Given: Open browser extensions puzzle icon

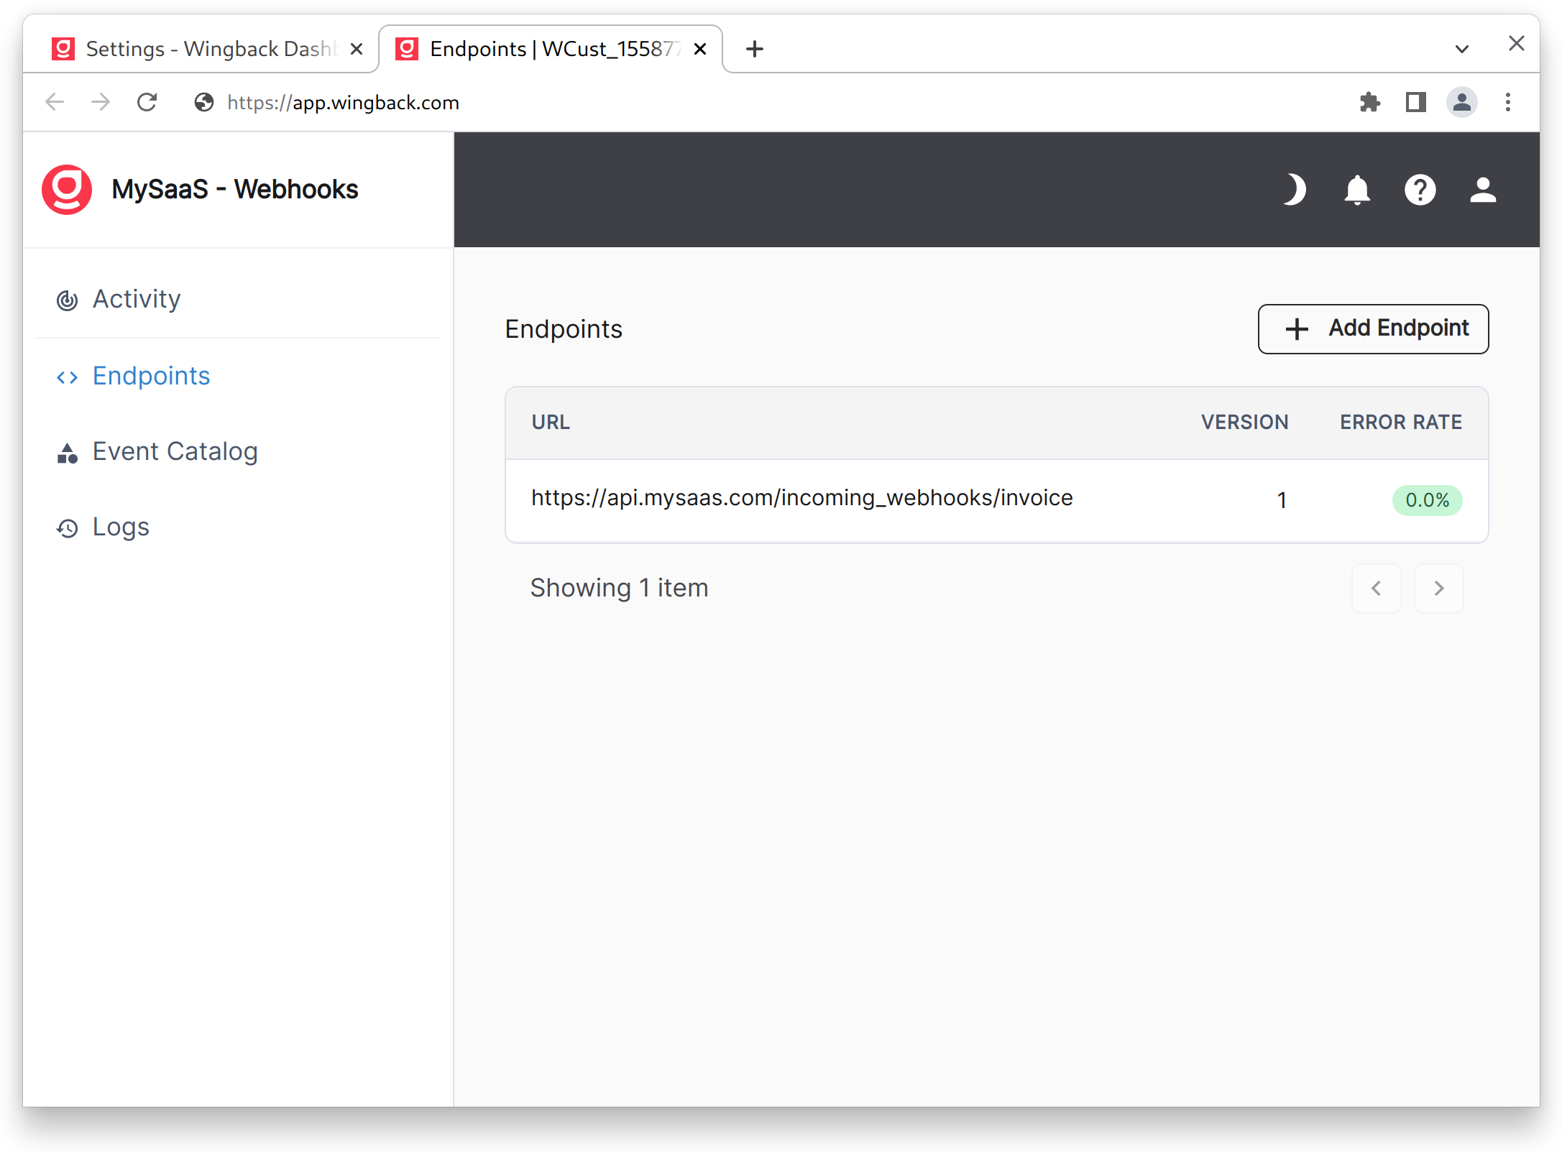Looking at the screenshot, I should [1370, 102].
